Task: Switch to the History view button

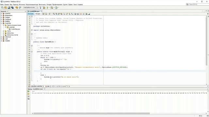Action: [38, 14]
